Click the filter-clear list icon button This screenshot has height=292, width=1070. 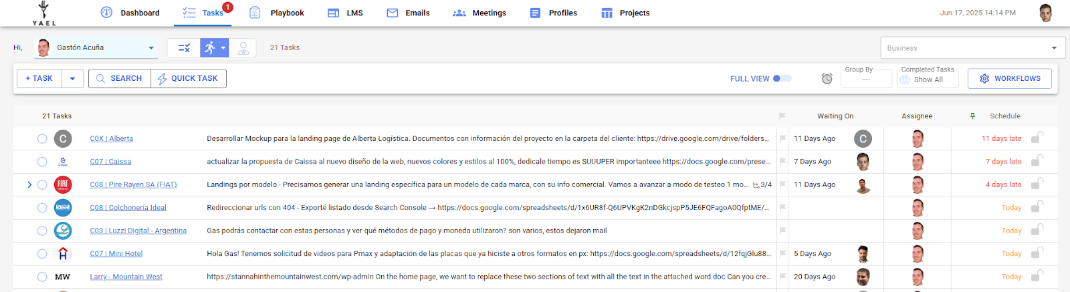pyautogui.click(x=184, y=48)
